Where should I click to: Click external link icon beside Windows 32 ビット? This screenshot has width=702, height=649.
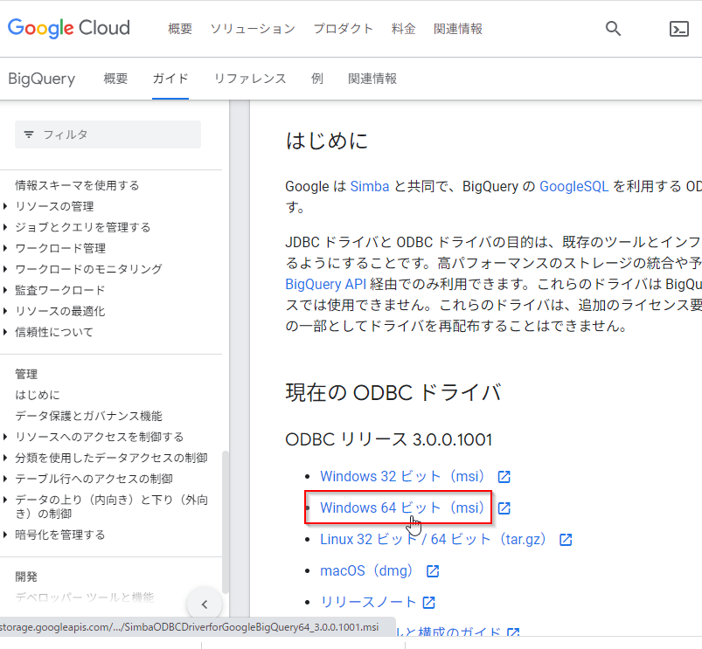(x=504, y=477)
